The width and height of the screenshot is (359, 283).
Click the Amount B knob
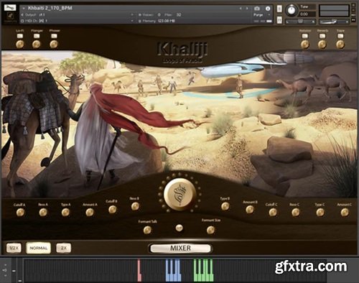point(250,210)
